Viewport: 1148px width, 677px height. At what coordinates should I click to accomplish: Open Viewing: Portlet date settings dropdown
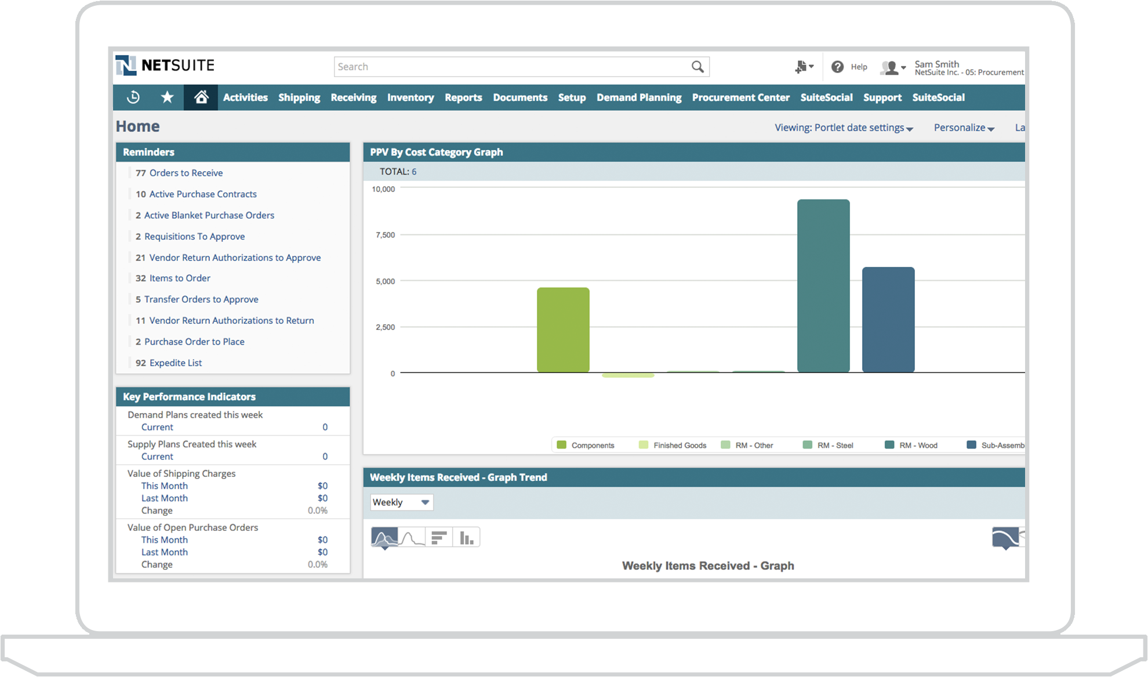click(x=844, y=128)
